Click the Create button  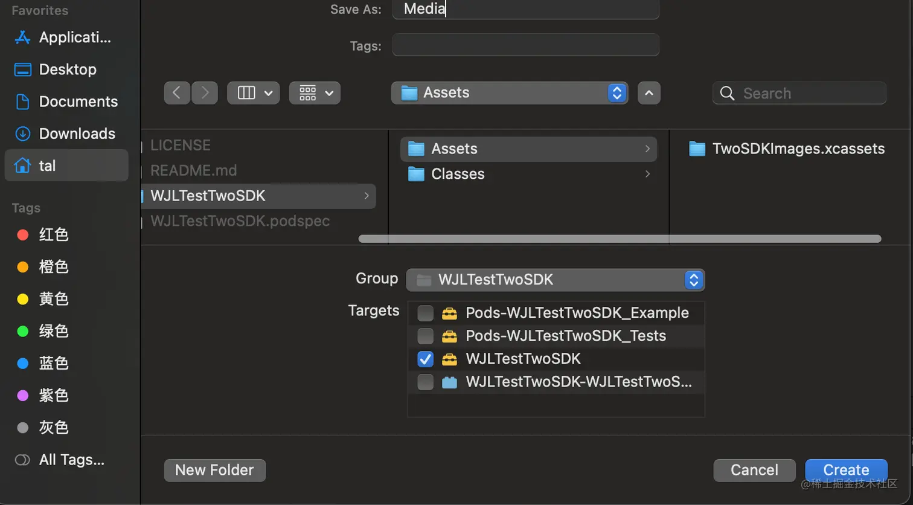846,470
